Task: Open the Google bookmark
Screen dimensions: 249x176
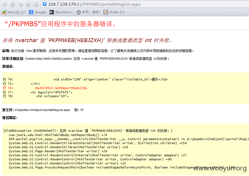Action: tap(38, 12)
